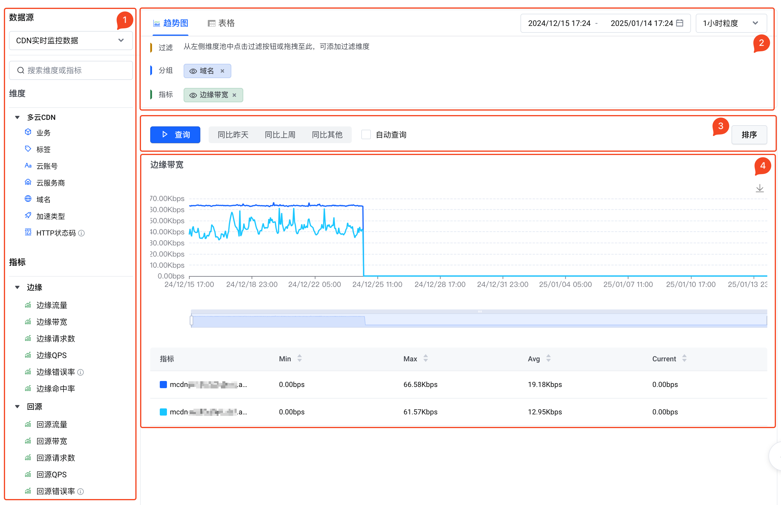Select 云服务商 dimension in the list

50,183
